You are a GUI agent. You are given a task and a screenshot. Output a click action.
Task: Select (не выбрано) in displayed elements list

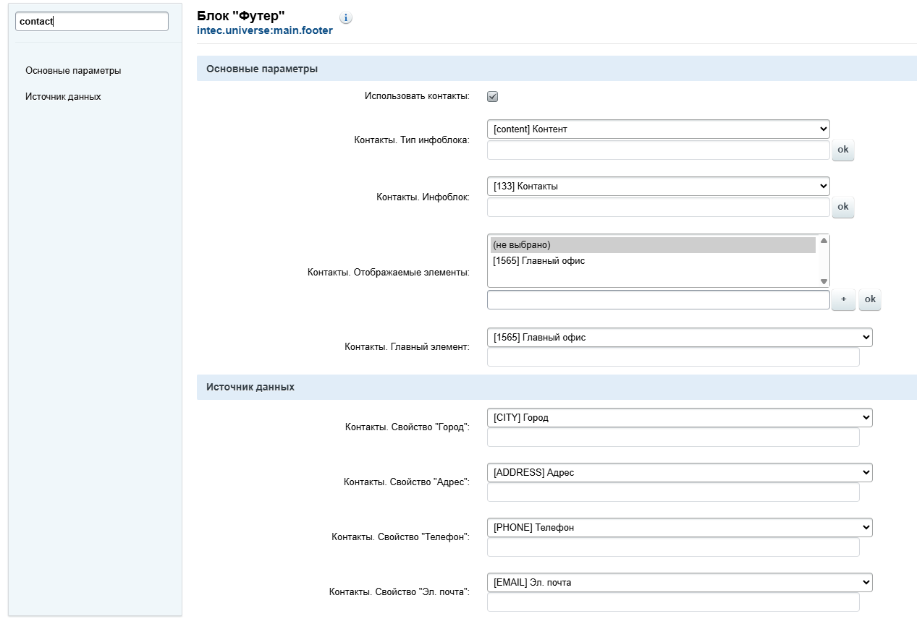(652, 245)
